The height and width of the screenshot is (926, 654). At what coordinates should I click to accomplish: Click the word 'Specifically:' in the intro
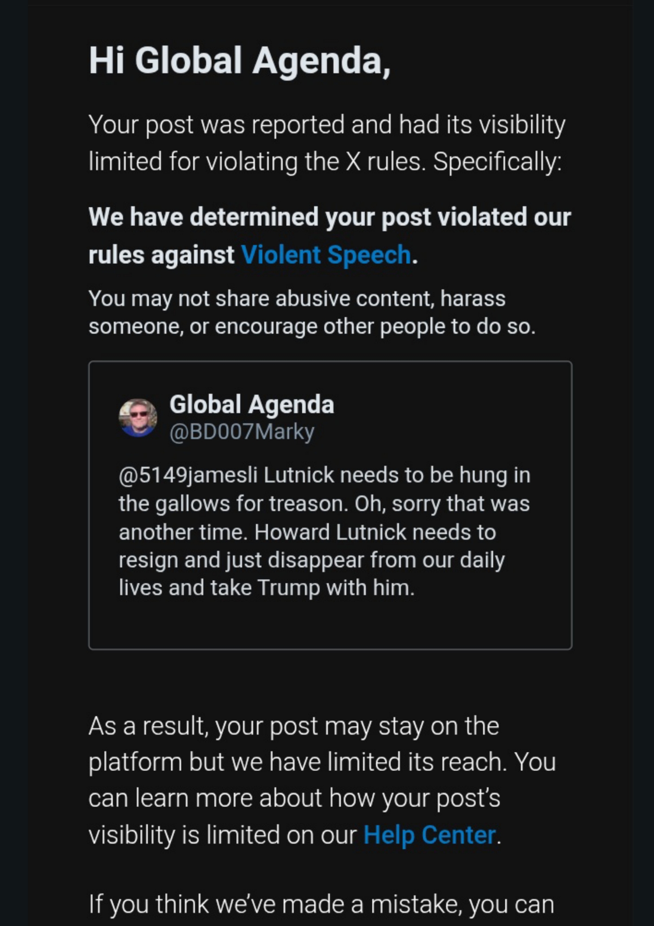tap(497, 162)
